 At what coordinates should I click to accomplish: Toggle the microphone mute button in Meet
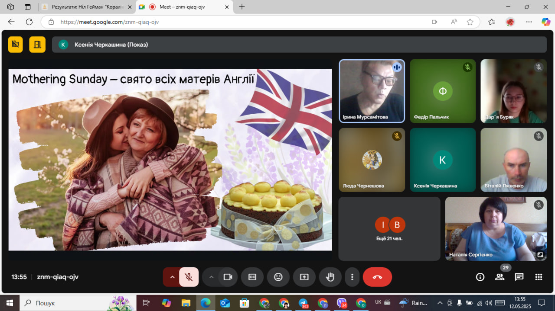click(189, 277)
